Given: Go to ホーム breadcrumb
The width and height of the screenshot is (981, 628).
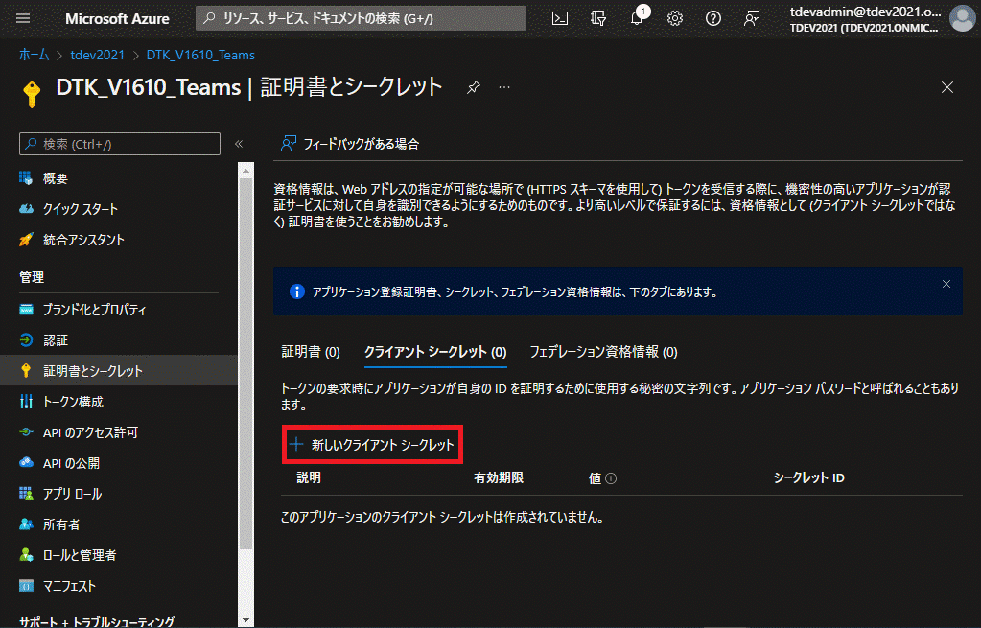Looking at the screenshot, I should [34, 55].
